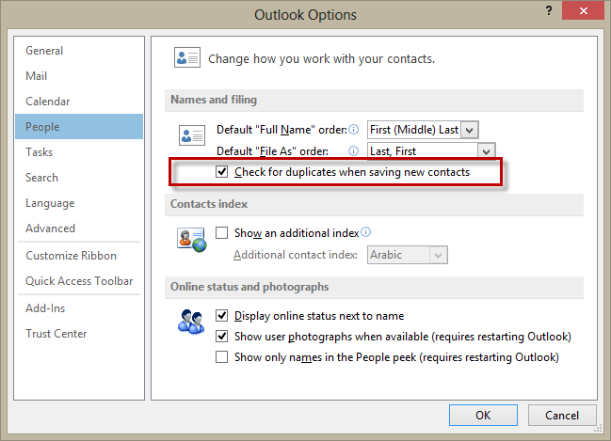Open the Additional contact index Arabic dropdown

(x=438, y=255)
